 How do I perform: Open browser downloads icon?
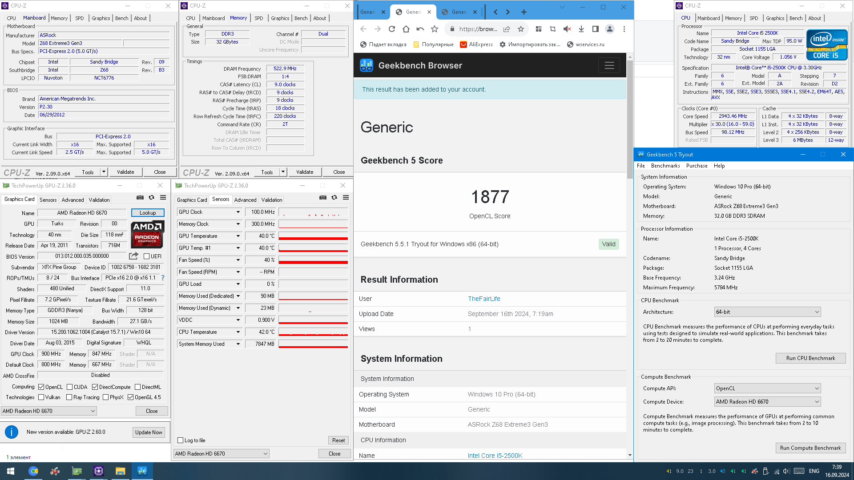point(581,29)
